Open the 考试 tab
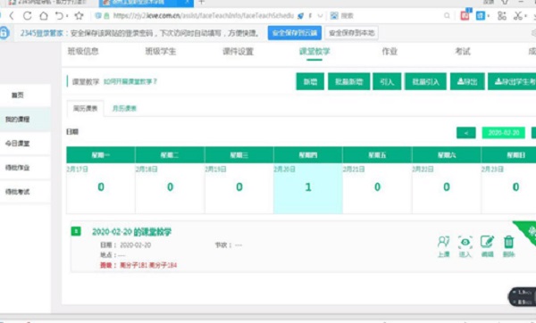The height and width of the screenshot is (323, 536). pos(463,51)
